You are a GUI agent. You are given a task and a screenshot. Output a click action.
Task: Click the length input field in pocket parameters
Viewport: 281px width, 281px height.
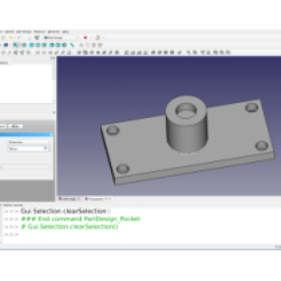point(28,149)
